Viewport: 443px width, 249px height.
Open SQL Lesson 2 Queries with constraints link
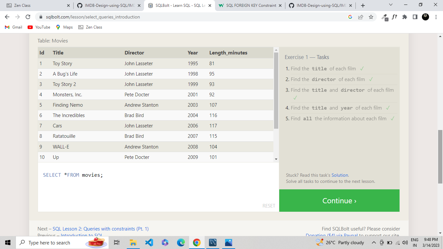pos(101,229)
